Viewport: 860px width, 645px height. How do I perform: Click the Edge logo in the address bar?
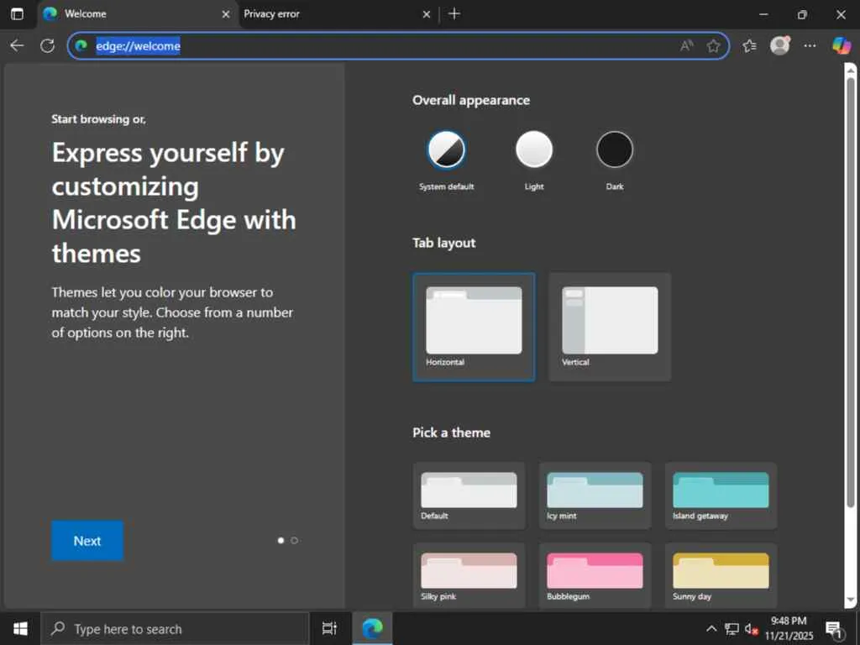81,45
